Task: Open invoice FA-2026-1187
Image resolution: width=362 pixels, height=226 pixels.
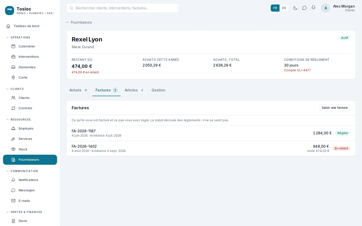Action: pos(211,133)
